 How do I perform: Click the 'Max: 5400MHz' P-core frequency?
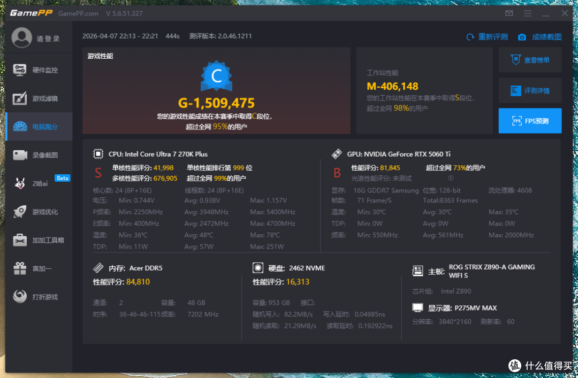click(272, 212)
